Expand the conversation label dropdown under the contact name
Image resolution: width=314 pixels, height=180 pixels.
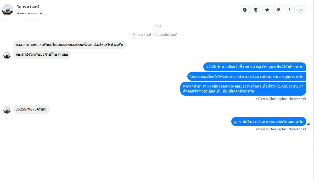pyautogui.click(x=30, y=13)
